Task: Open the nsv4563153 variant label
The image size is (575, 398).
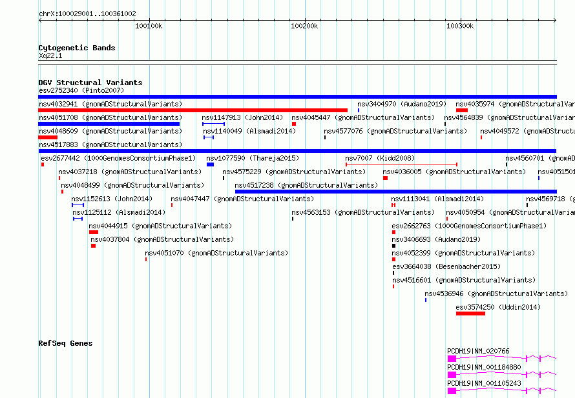Action: coord(363,212)
